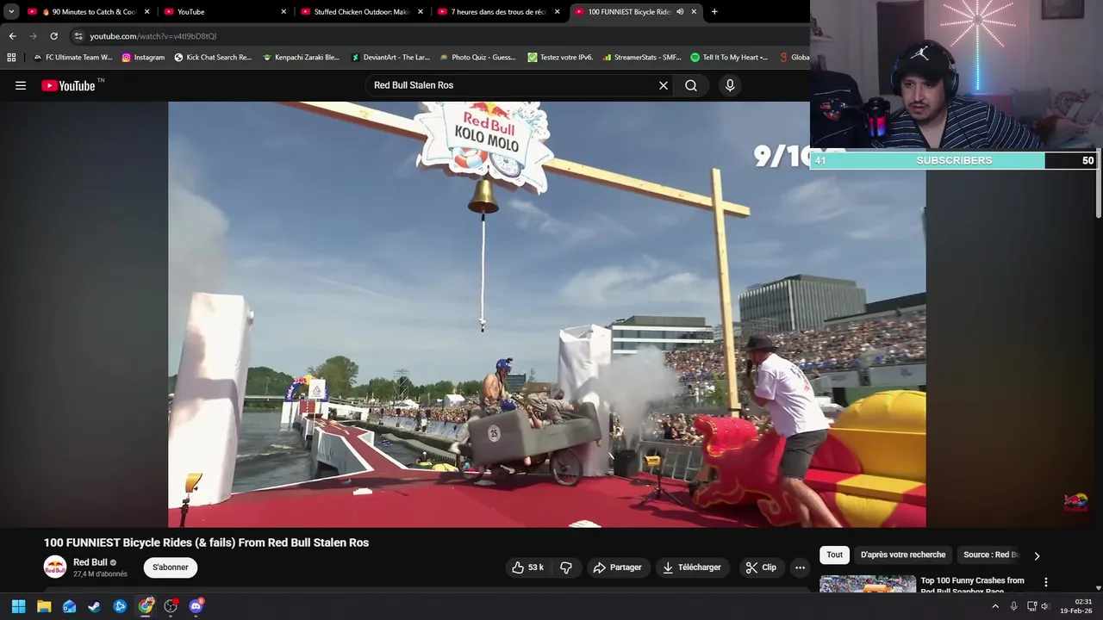
Task: Mute the tab via speaker icon on active tab
Action: pos(680,12)
